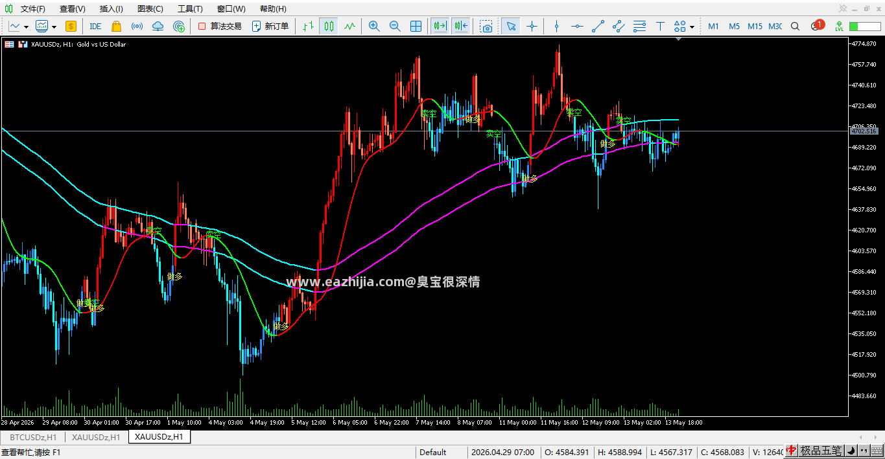Zoom in on the chart
885x459 pixels.
(374, 26)
